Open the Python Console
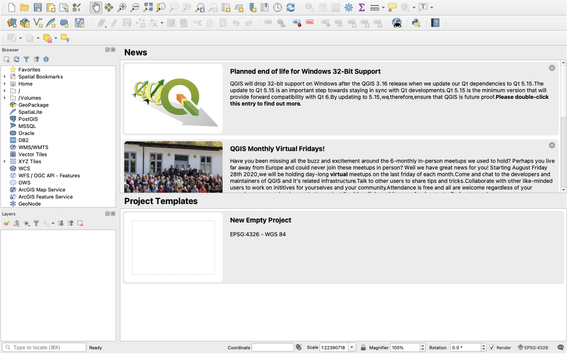567x354 pixels. (416, 23)
